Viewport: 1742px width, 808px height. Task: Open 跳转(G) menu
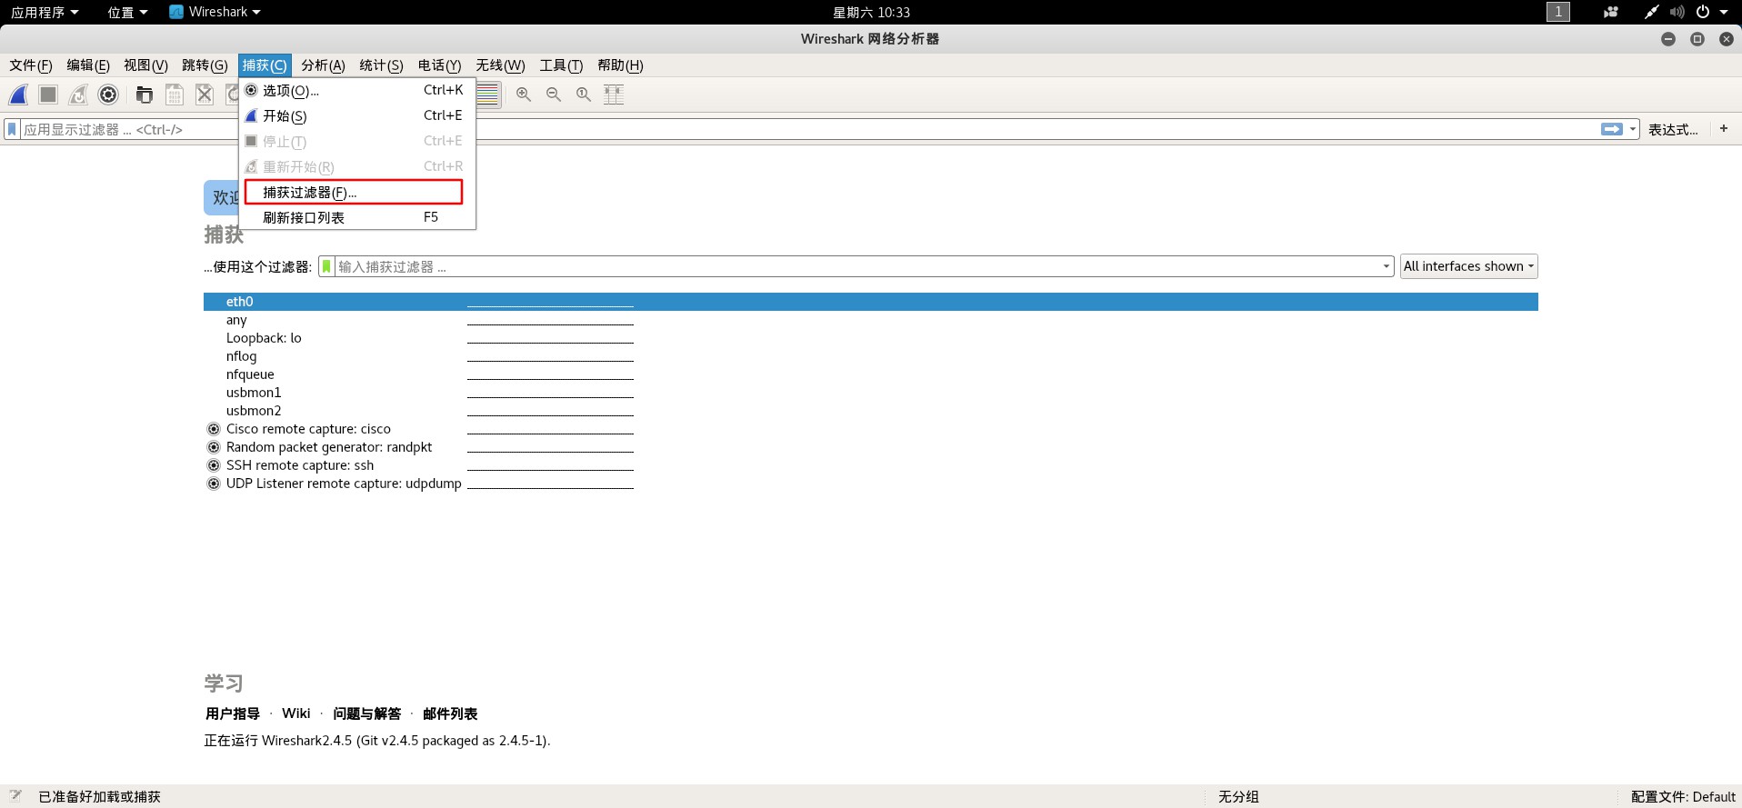pyautogui.click(x=205, y=65)
